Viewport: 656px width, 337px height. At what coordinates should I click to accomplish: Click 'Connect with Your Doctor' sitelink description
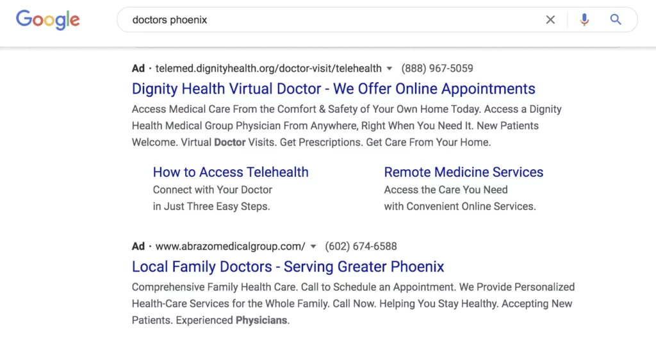click(213, 190)
